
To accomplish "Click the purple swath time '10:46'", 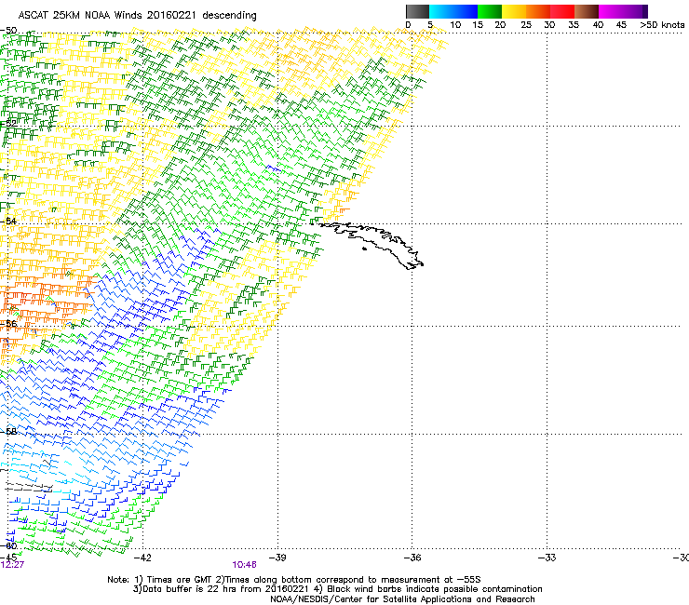I will coord(244,565).
